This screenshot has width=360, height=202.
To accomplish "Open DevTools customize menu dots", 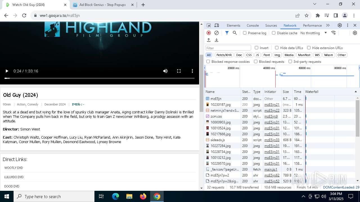I will [x=348, y=25].
